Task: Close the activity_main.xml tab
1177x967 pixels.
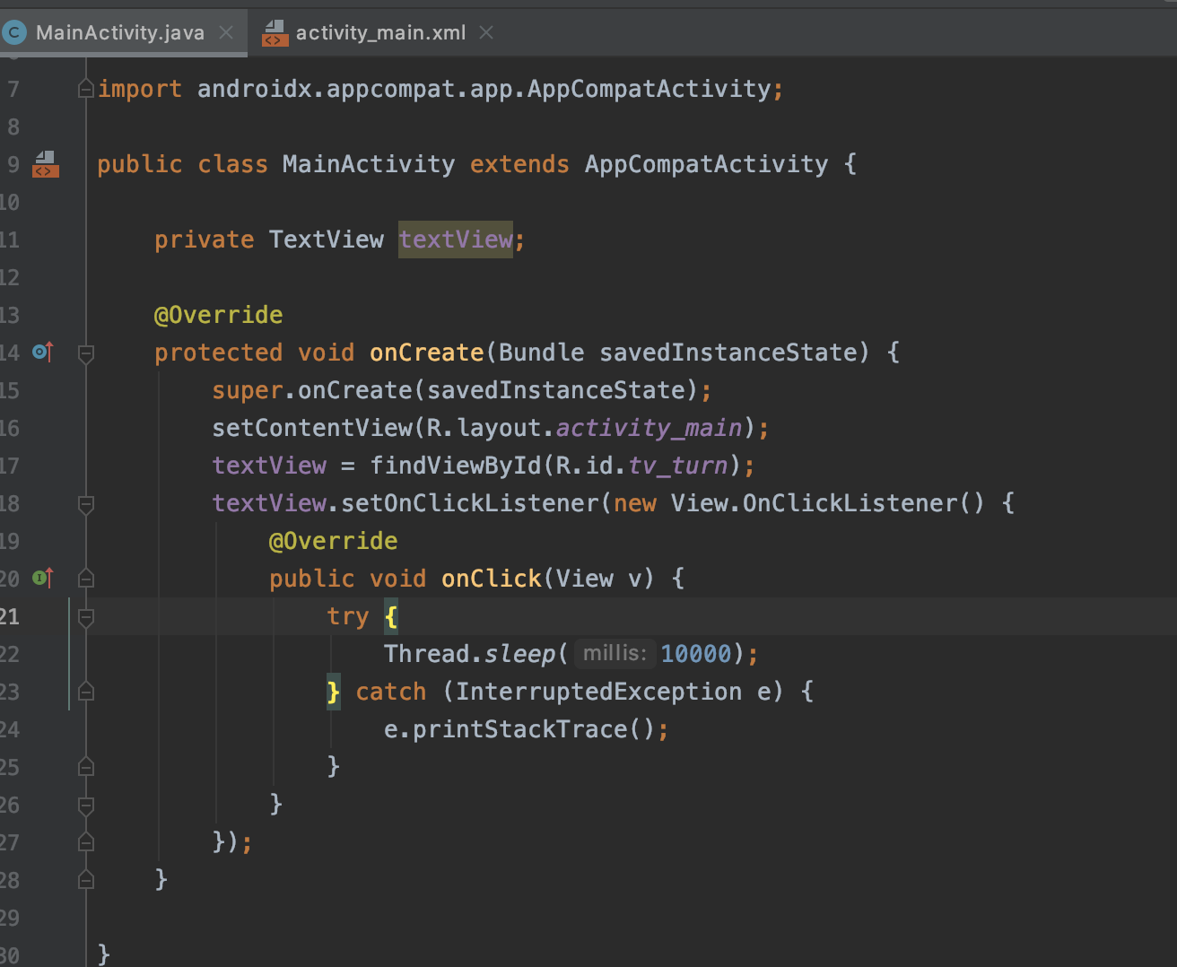Action: (x=486, y=33)
